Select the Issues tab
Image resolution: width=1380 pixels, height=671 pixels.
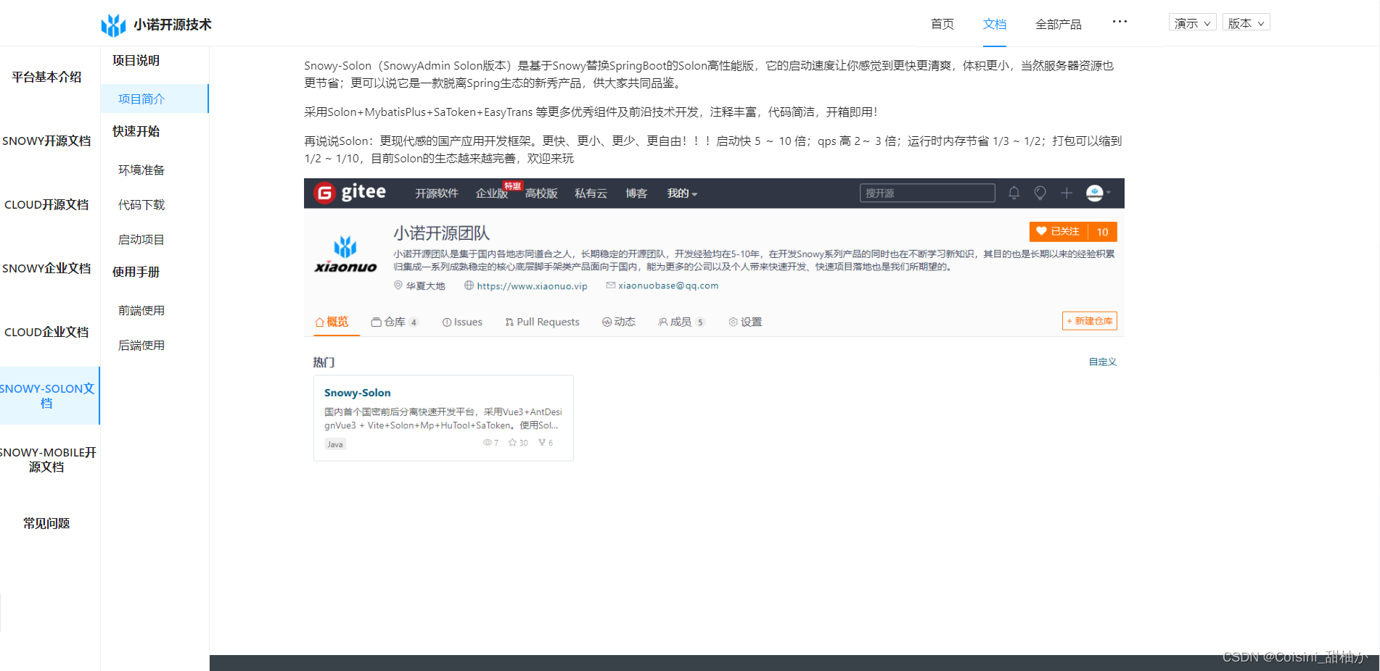pyautogui.click(x=462, y=322)
